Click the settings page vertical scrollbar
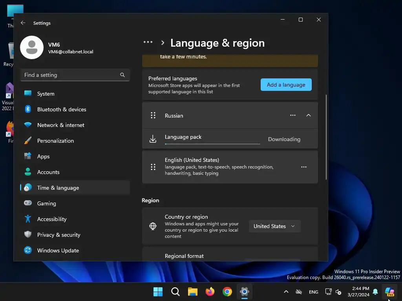The width and height of the screenshot is (402, 301). [x=326, y=137]
